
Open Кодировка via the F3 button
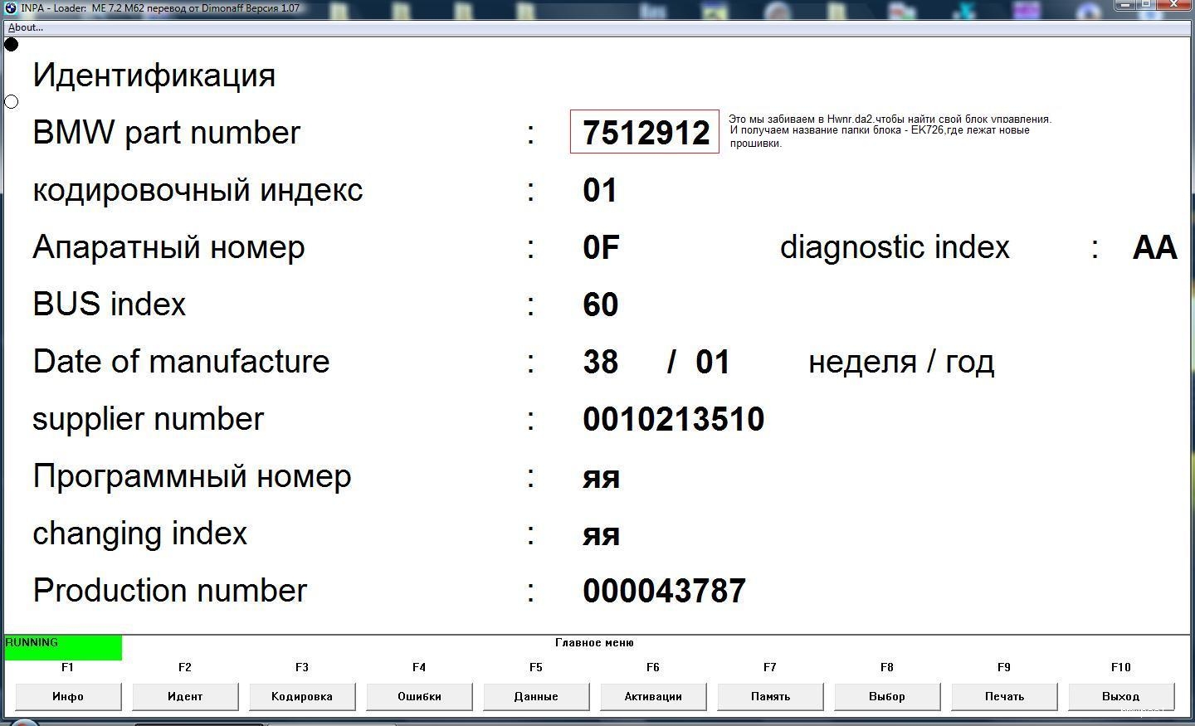302,696
